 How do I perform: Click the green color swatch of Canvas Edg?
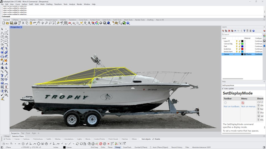(242, 44)
